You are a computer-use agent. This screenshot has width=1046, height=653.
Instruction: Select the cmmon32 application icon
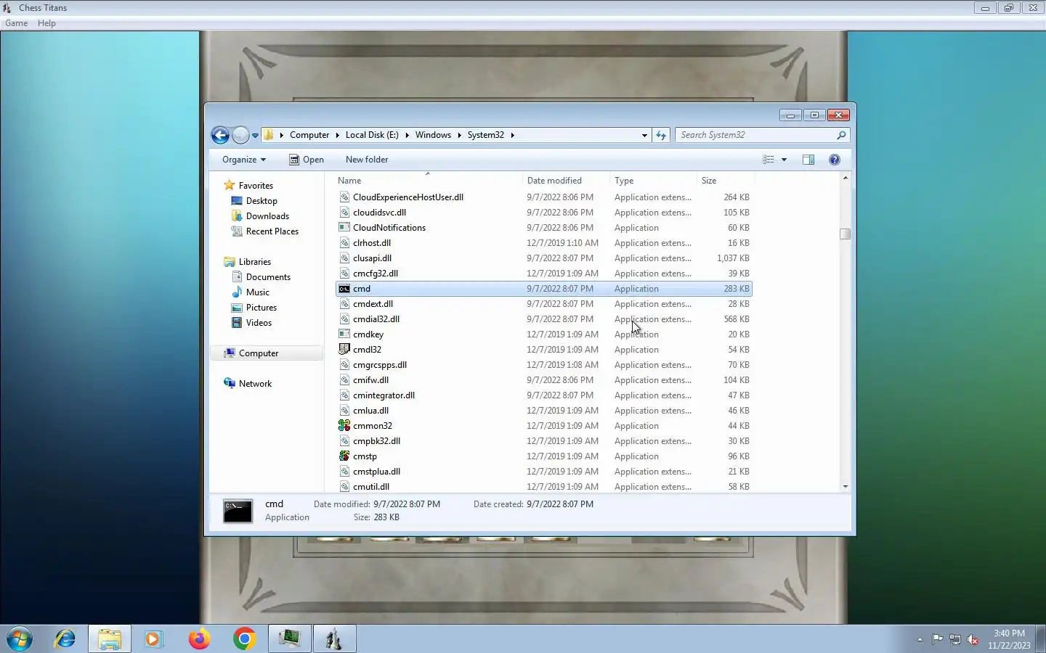coord(344,426)
